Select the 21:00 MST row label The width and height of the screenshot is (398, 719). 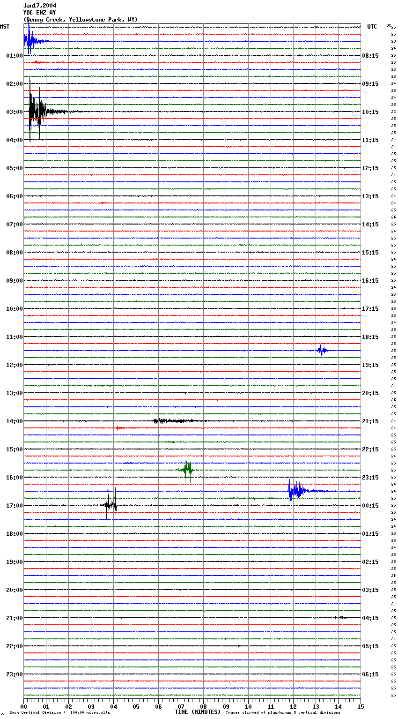(x=14, y=618)
